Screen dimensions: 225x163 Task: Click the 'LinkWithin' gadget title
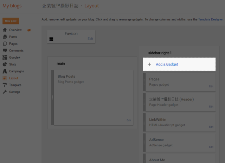(x=157, y=120)
